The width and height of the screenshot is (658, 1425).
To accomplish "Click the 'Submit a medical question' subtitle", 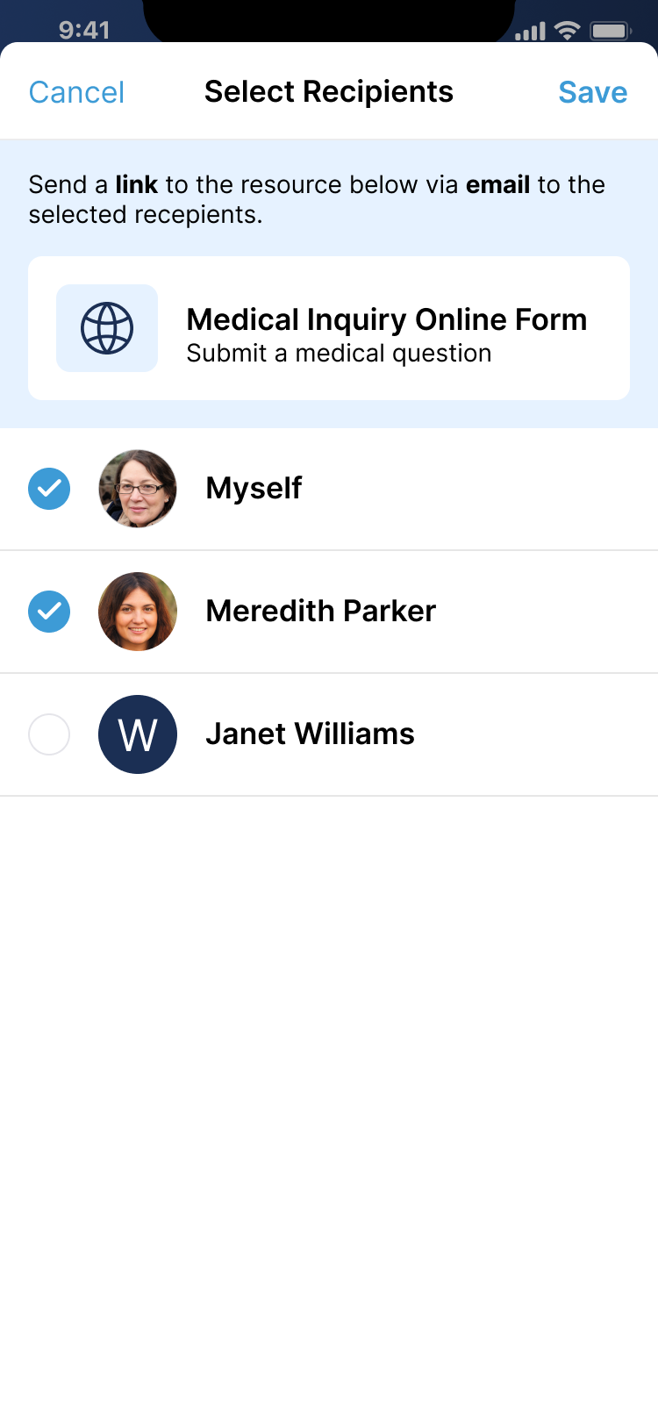I will (339, 354).
